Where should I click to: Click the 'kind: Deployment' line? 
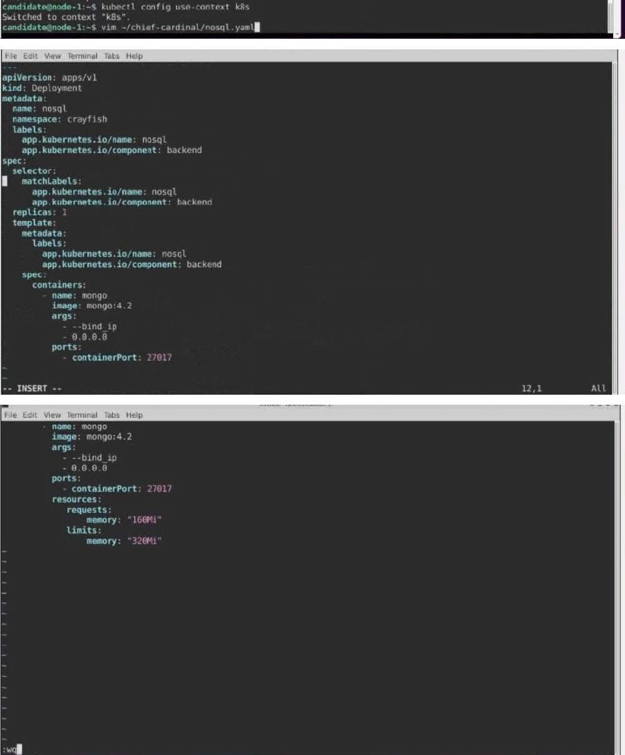(x=42, y=88)
